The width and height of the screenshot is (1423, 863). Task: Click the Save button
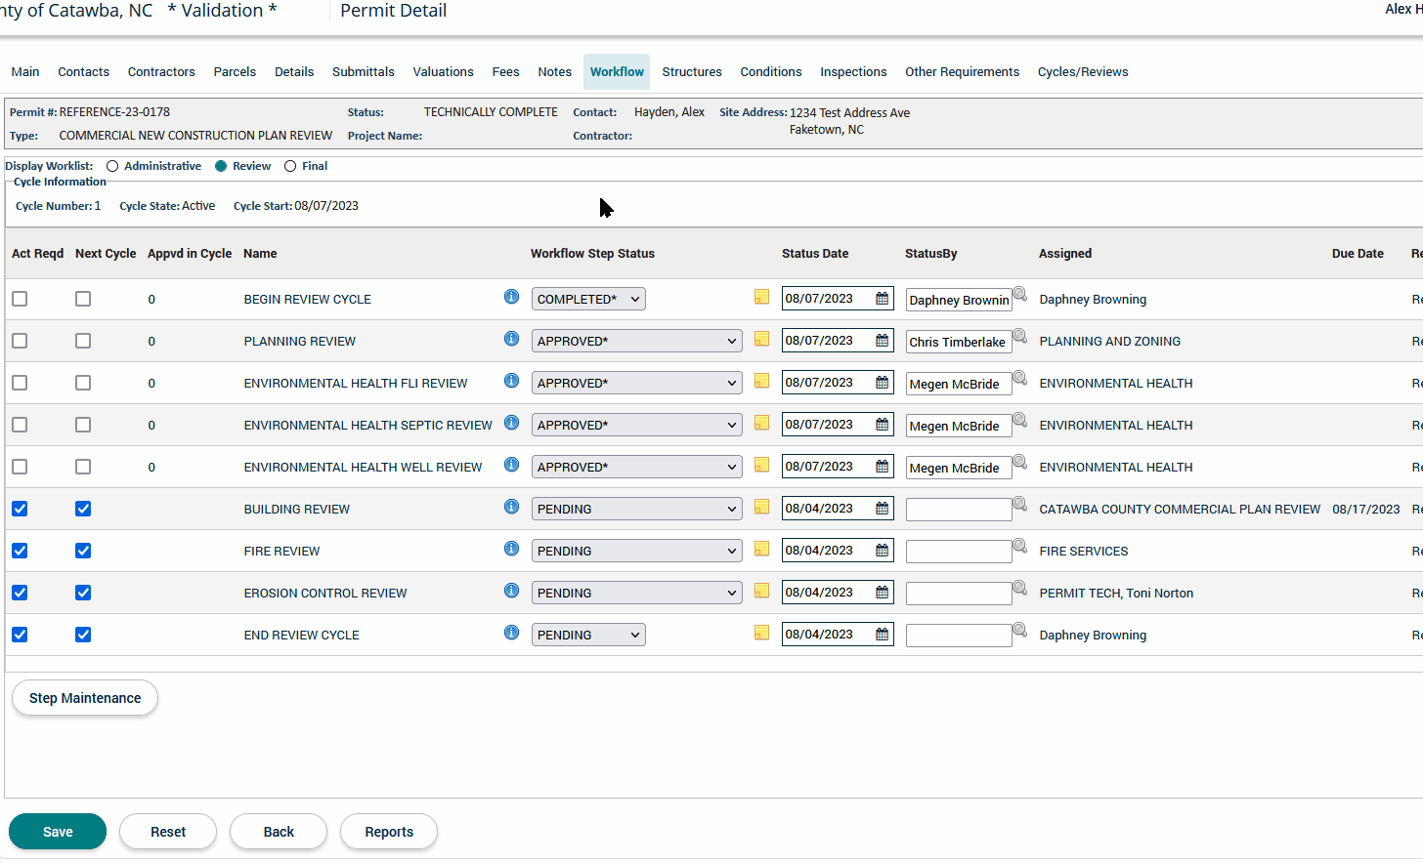point(58,832)
